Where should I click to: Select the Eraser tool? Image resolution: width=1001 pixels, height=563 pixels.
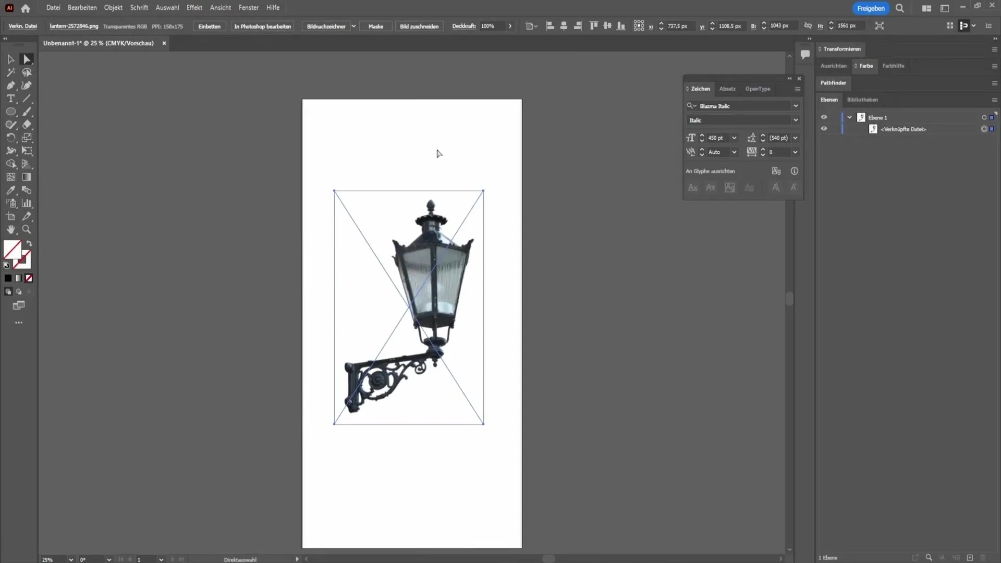(x=27, y=125)
